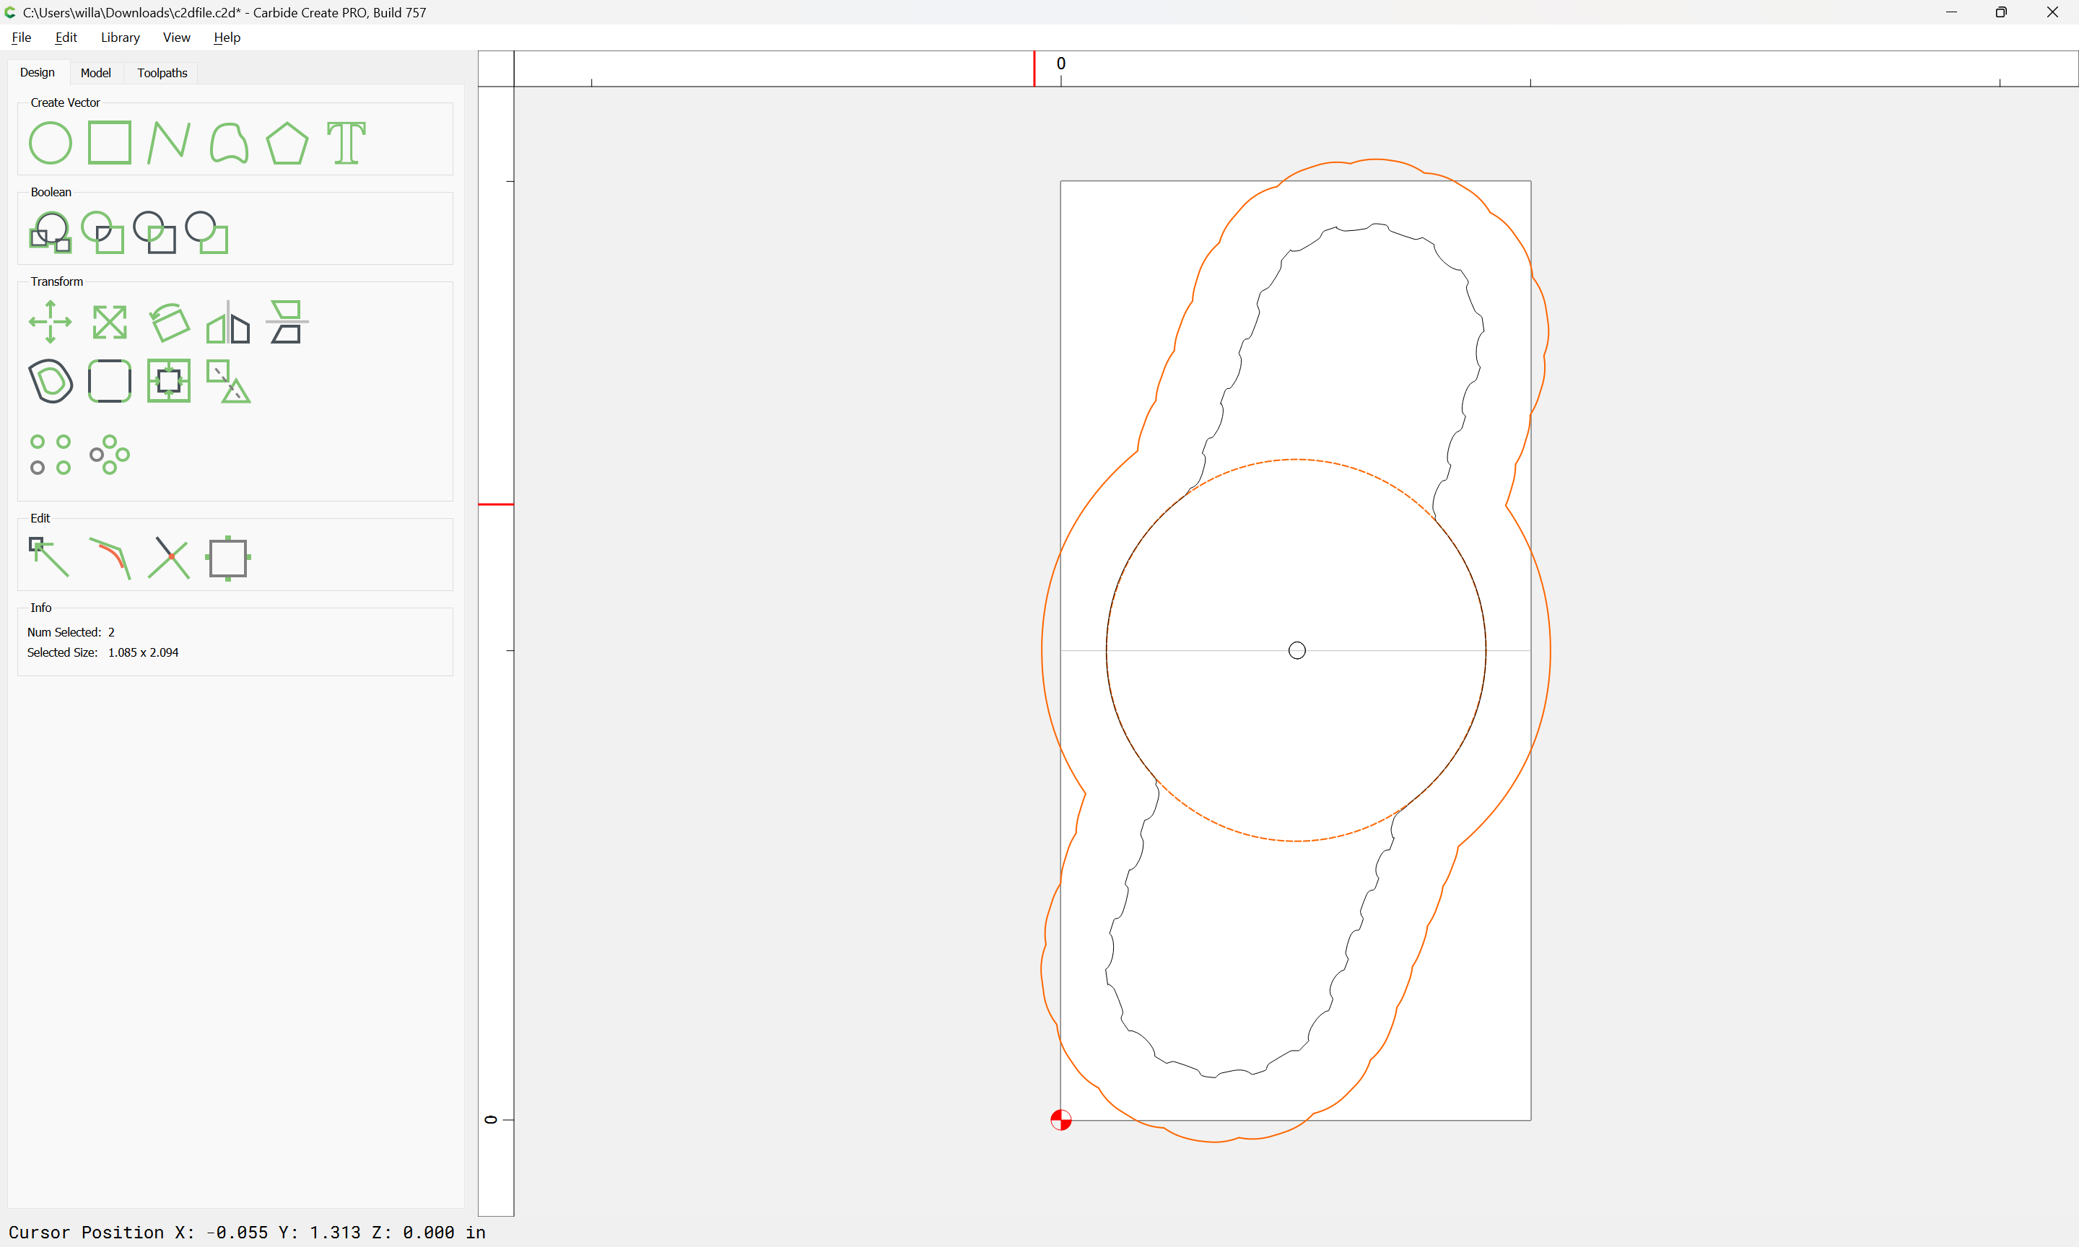This screenshot has width=2079, height=1247.
Task: Open the Library menu
Action: [120, 37]
